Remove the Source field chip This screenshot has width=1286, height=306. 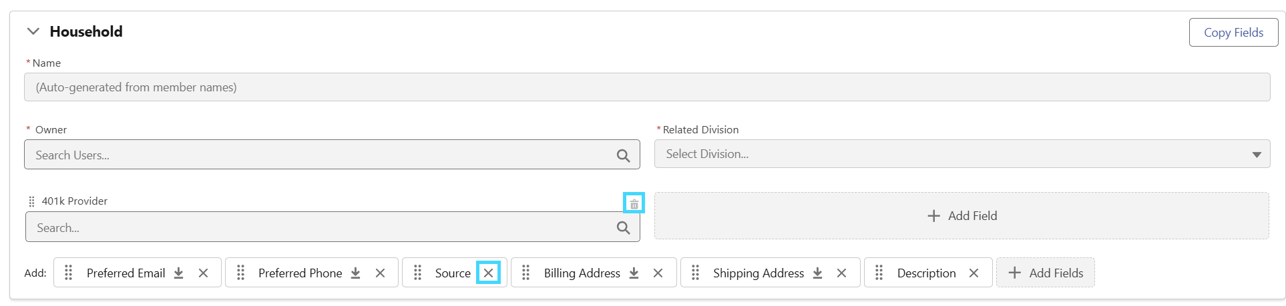pos(488,273)
